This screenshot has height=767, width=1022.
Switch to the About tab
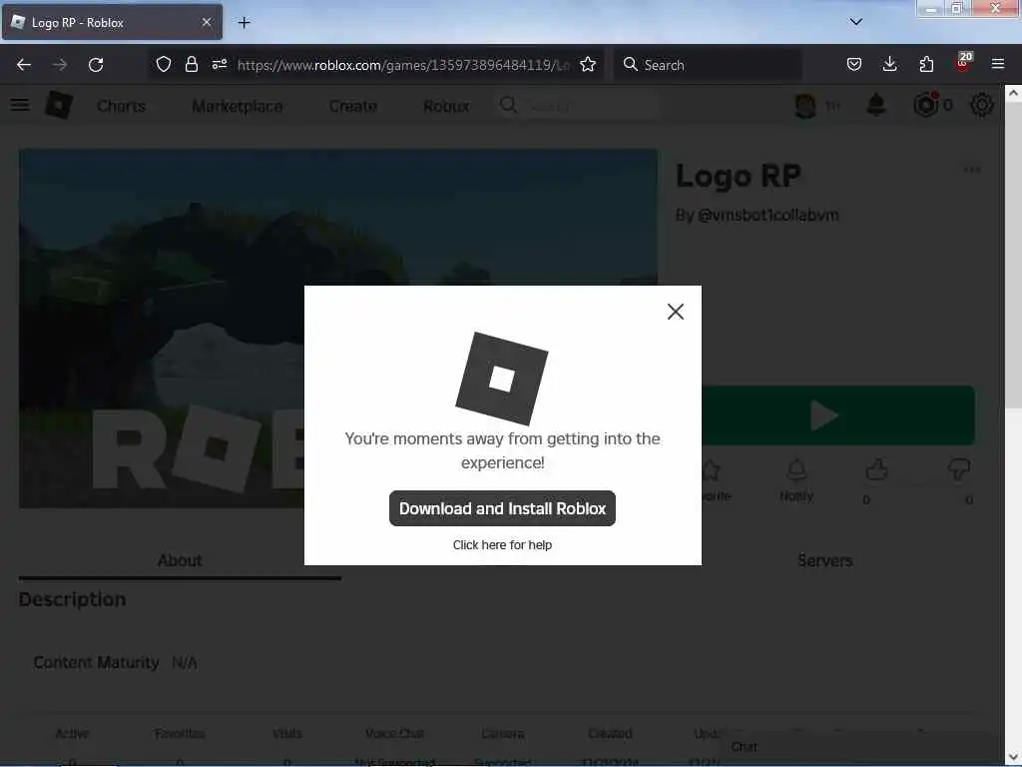(x=180, y=560)
